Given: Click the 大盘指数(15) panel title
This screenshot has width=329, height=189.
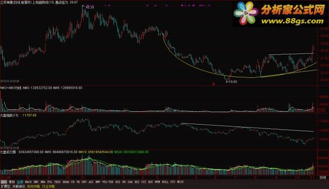Looking at the screenshot, I should coord(9,115).
